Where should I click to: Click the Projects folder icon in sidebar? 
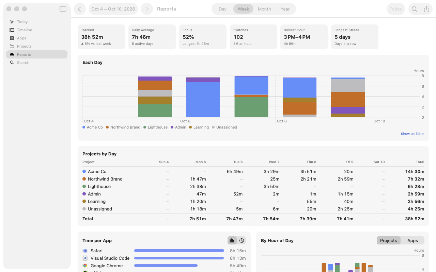12,46
